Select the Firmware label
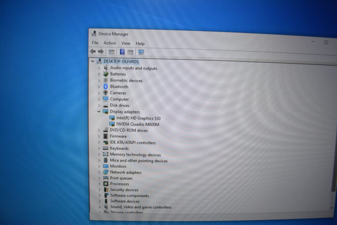The image size is (337, 225). click(118, 136)
